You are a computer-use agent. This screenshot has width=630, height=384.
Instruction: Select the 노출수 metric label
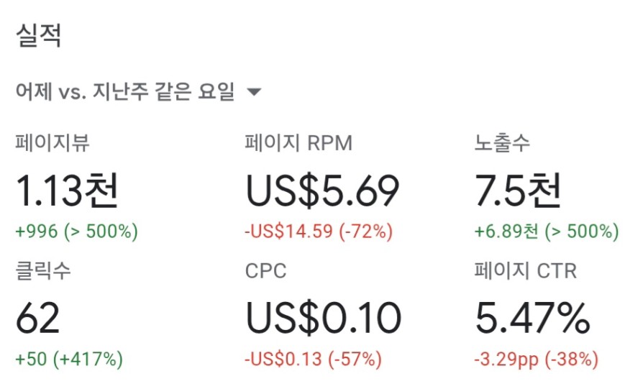[x=502, y=143]
